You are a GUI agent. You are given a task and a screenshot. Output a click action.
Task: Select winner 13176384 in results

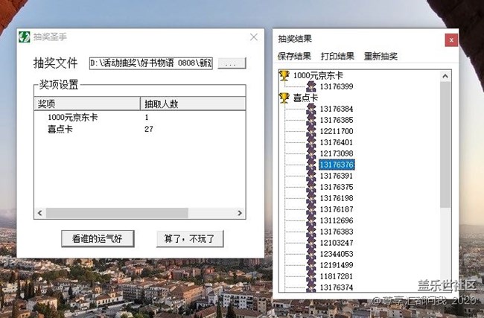(337, 109)
